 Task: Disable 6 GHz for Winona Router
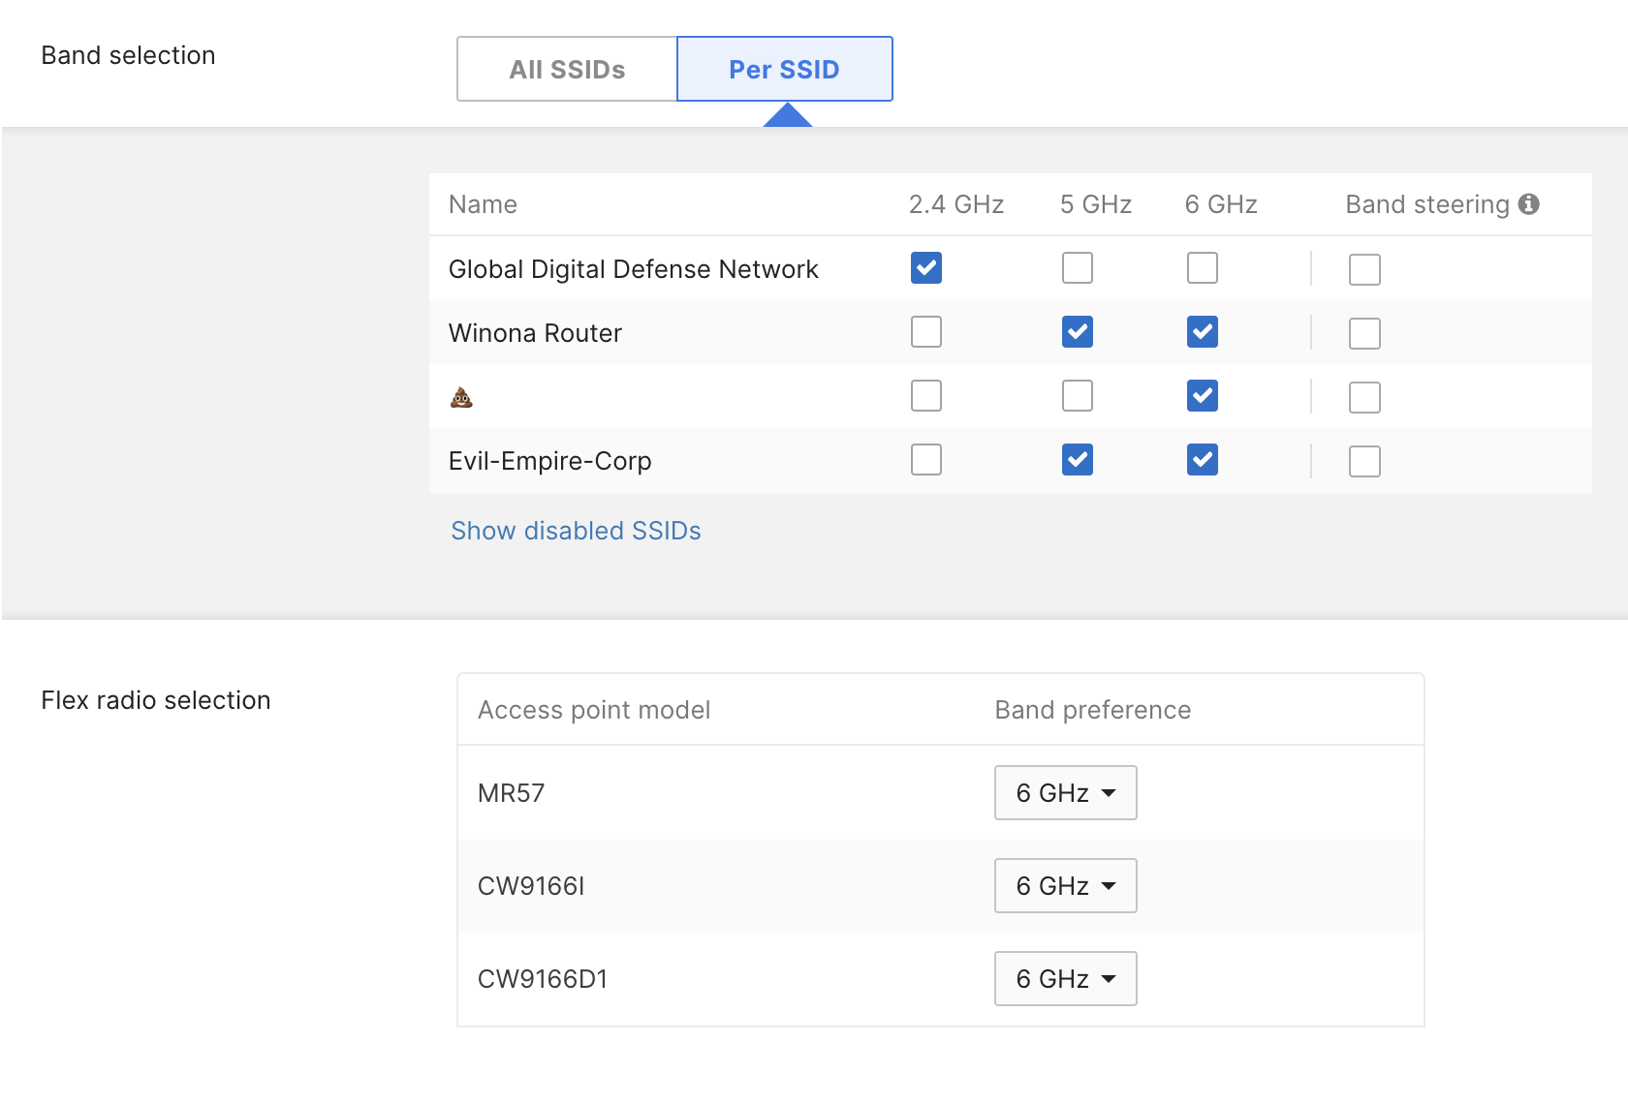coord(1202,331)
